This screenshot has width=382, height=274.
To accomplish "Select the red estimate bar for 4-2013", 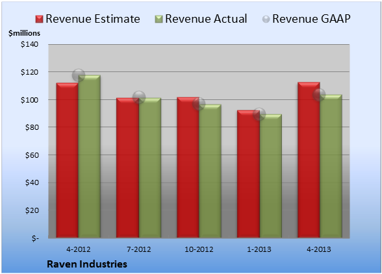I will [x=309, y=160].
